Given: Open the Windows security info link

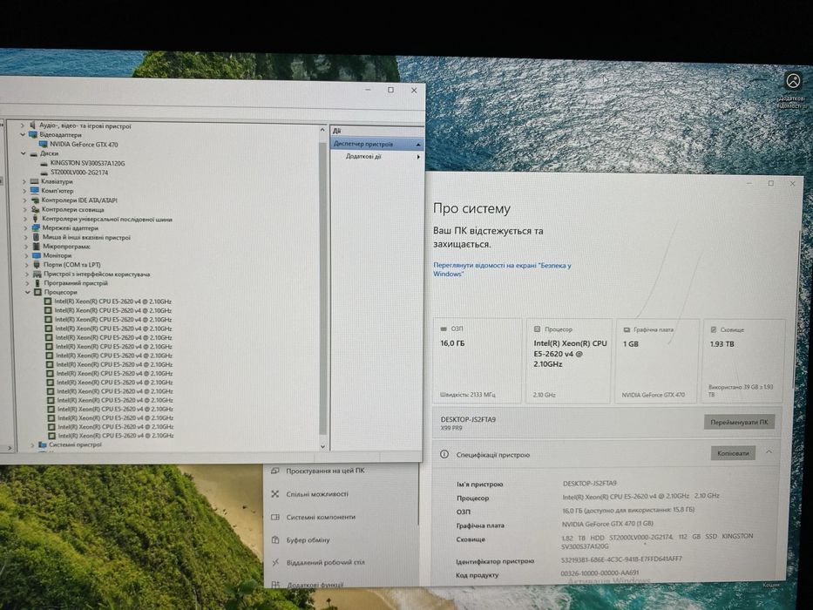Looking at the screenshot, I should tap(502, 269).
